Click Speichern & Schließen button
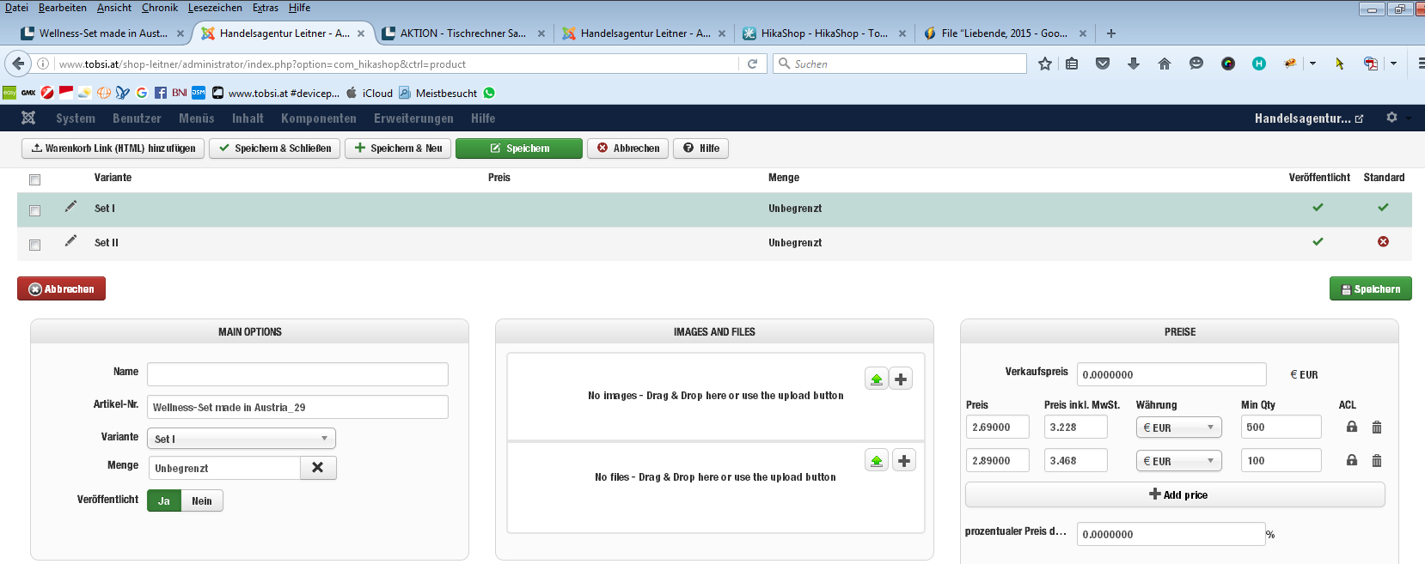Screen dimensions: 1425x564 pos(275,149)
